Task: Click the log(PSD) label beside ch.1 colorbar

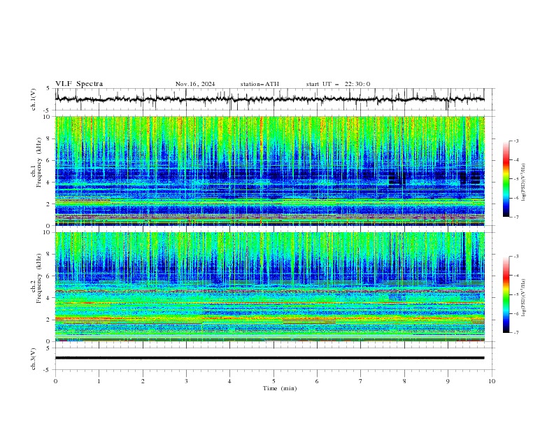Action: click(x=524, y=183)
